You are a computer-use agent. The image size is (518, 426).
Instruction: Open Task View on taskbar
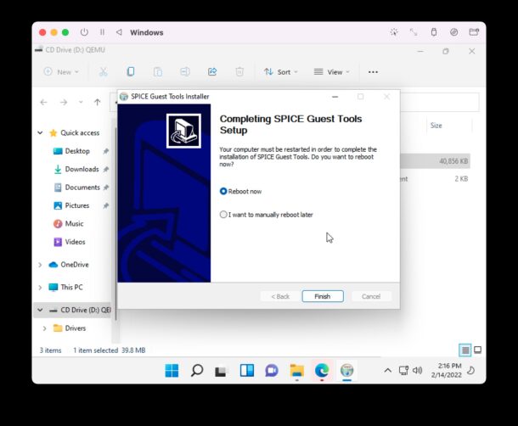222,371
